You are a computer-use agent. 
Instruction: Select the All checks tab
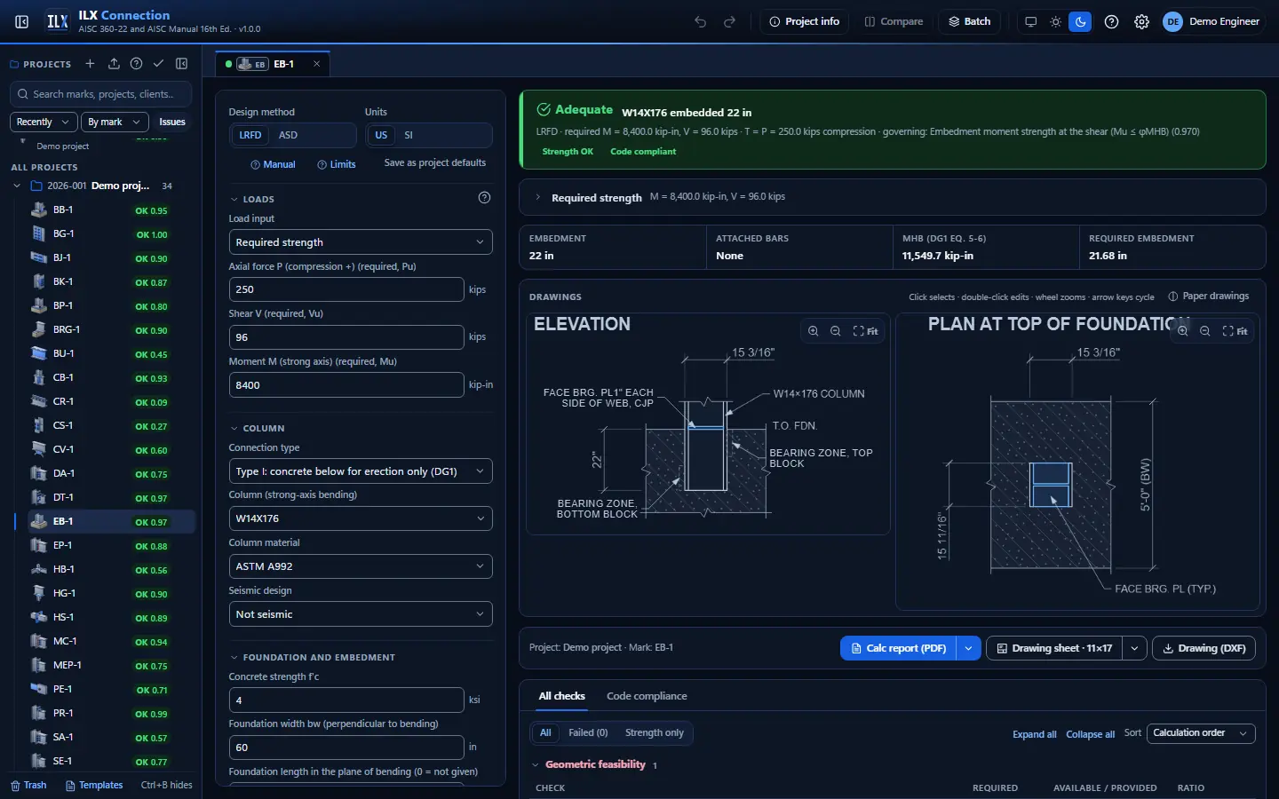561,696
